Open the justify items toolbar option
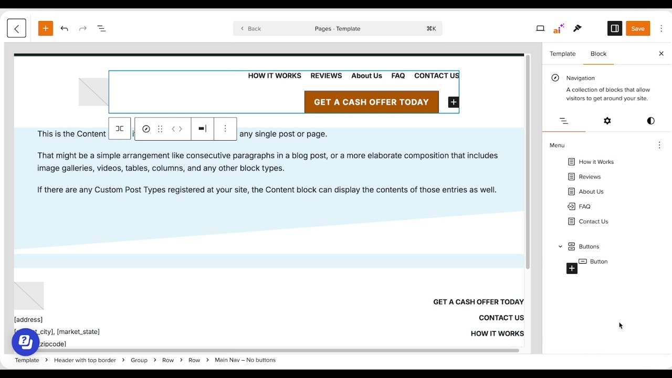Image resolution: width=672 pixels, height=378 pixels. [202, 129]
